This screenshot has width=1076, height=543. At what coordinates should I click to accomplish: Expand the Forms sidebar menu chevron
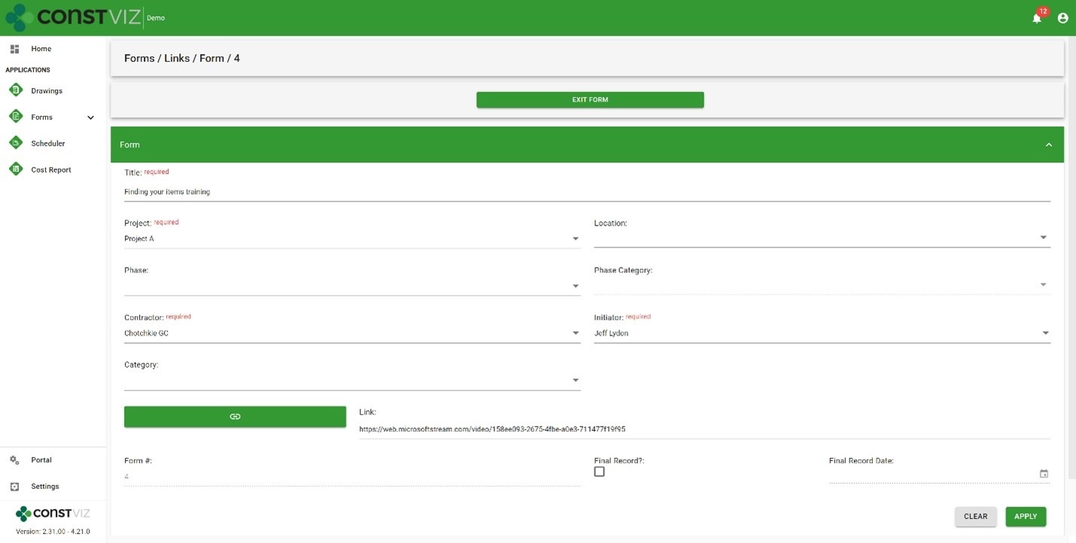(x=90, y=117)
